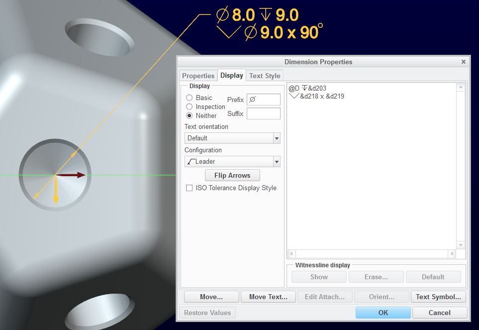Select the Basic display radio button
This screenshot has width=479, height=330.
click(190, 98)
